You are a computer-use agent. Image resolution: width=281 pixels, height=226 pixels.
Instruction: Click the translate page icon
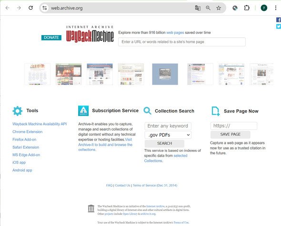pyautogui.click(x=198, y=8)
